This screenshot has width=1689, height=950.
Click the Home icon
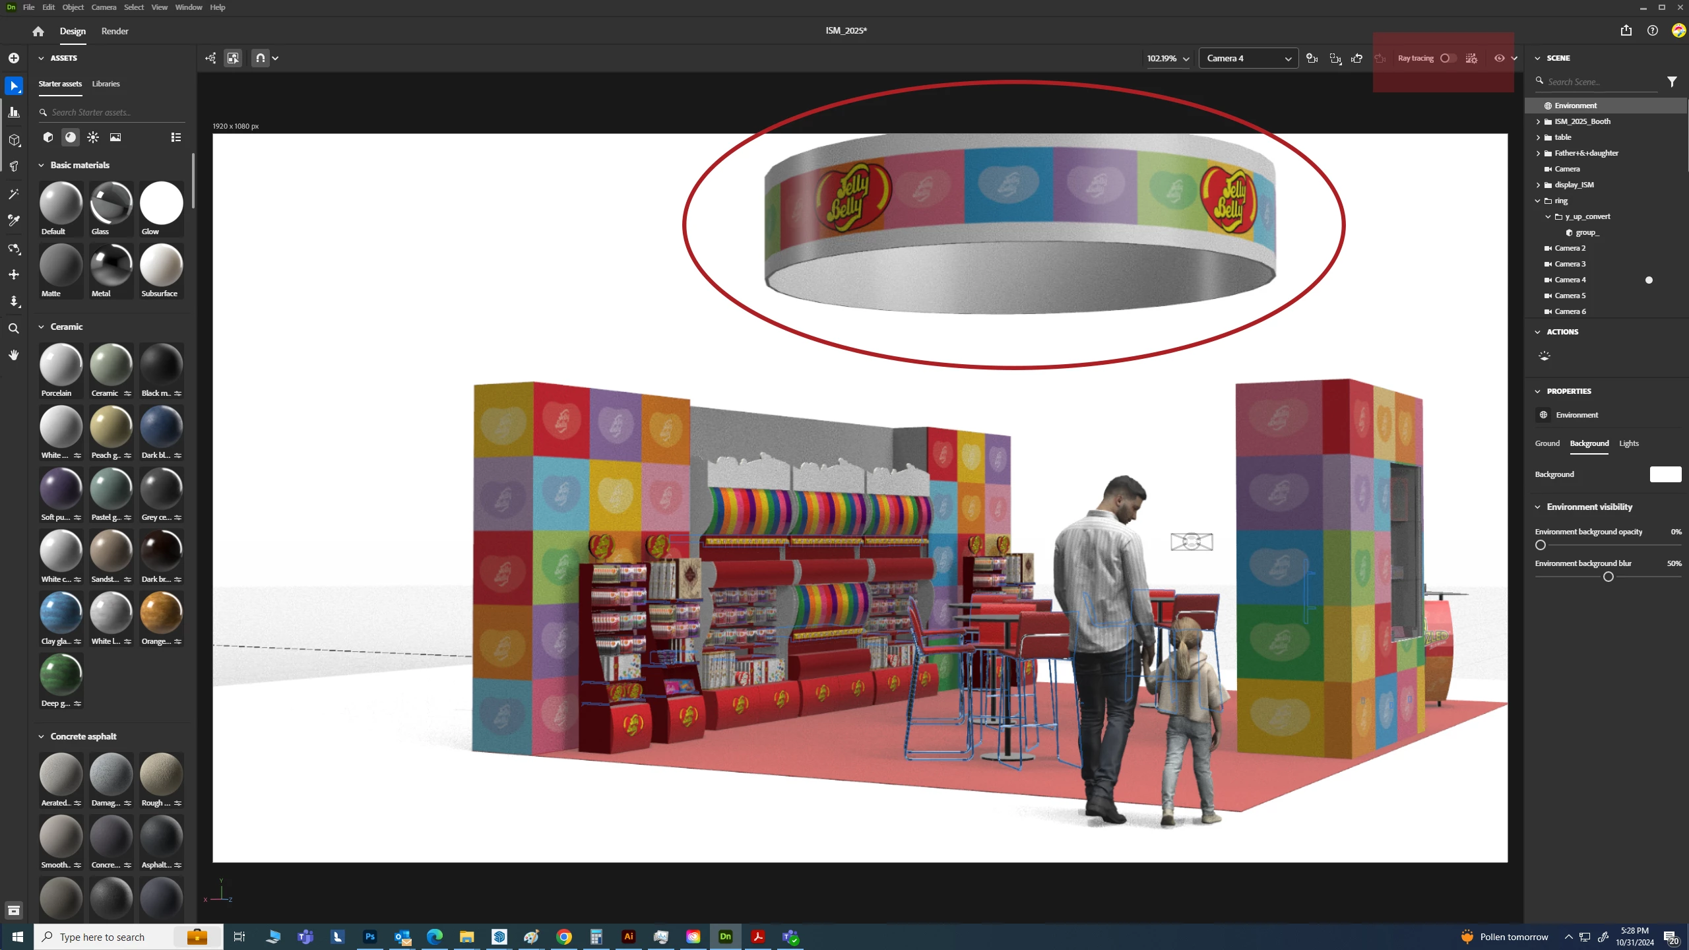[x=38, y=31]
